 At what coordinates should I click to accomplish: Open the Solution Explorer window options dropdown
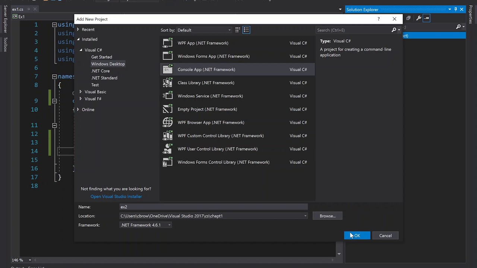click(450, 9)
